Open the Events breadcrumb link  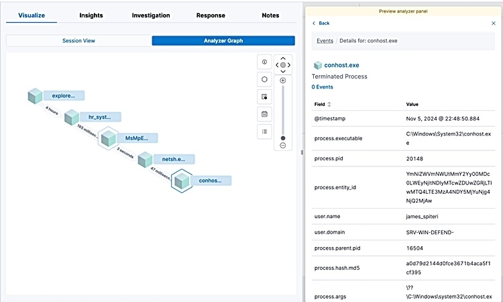[325, 41]
